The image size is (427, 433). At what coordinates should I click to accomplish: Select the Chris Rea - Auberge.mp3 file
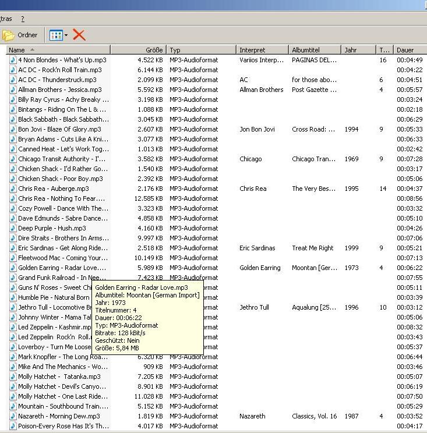pyautogui.click(x=53, y=189)
